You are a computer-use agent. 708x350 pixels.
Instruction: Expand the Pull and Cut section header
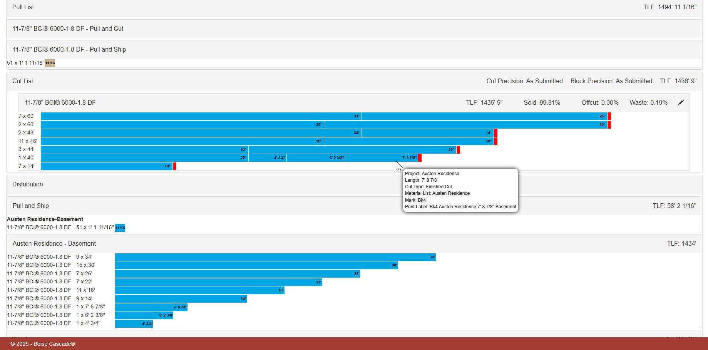click(354, 29)
